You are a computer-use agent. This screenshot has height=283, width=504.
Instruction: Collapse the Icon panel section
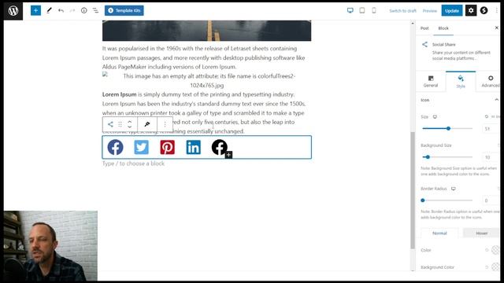point(496,100)
